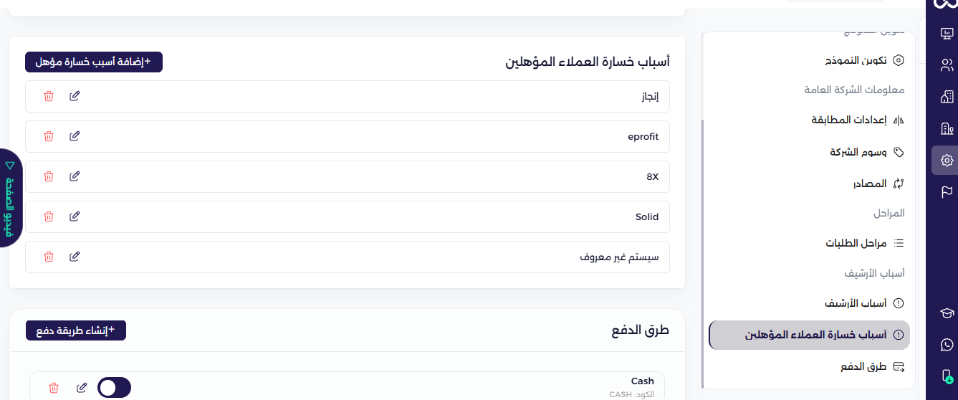958x400 pixels.
Task: Click the flag icon in sidebar
Action: pos(947,191)
